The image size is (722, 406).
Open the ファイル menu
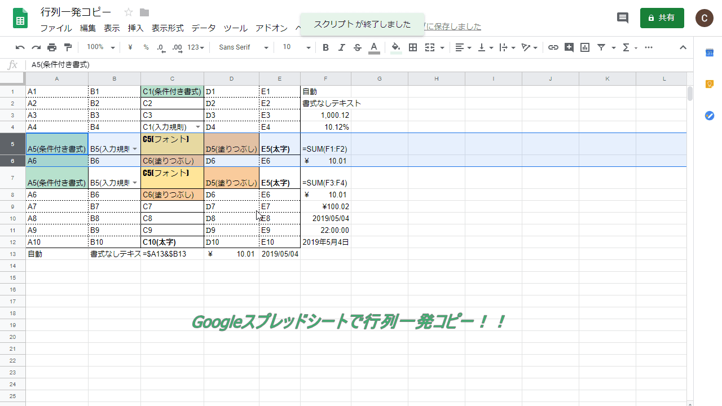pyautogui.click(x=56, y=28)
